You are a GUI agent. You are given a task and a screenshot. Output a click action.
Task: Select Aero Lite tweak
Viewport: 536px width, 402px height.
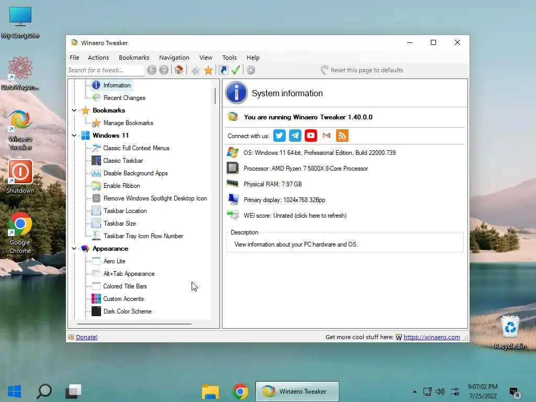(114, 261)
